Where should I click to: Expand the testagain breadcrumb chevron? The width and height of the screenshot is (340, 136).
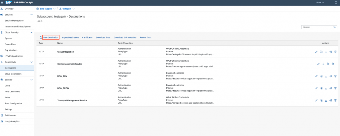73,9
